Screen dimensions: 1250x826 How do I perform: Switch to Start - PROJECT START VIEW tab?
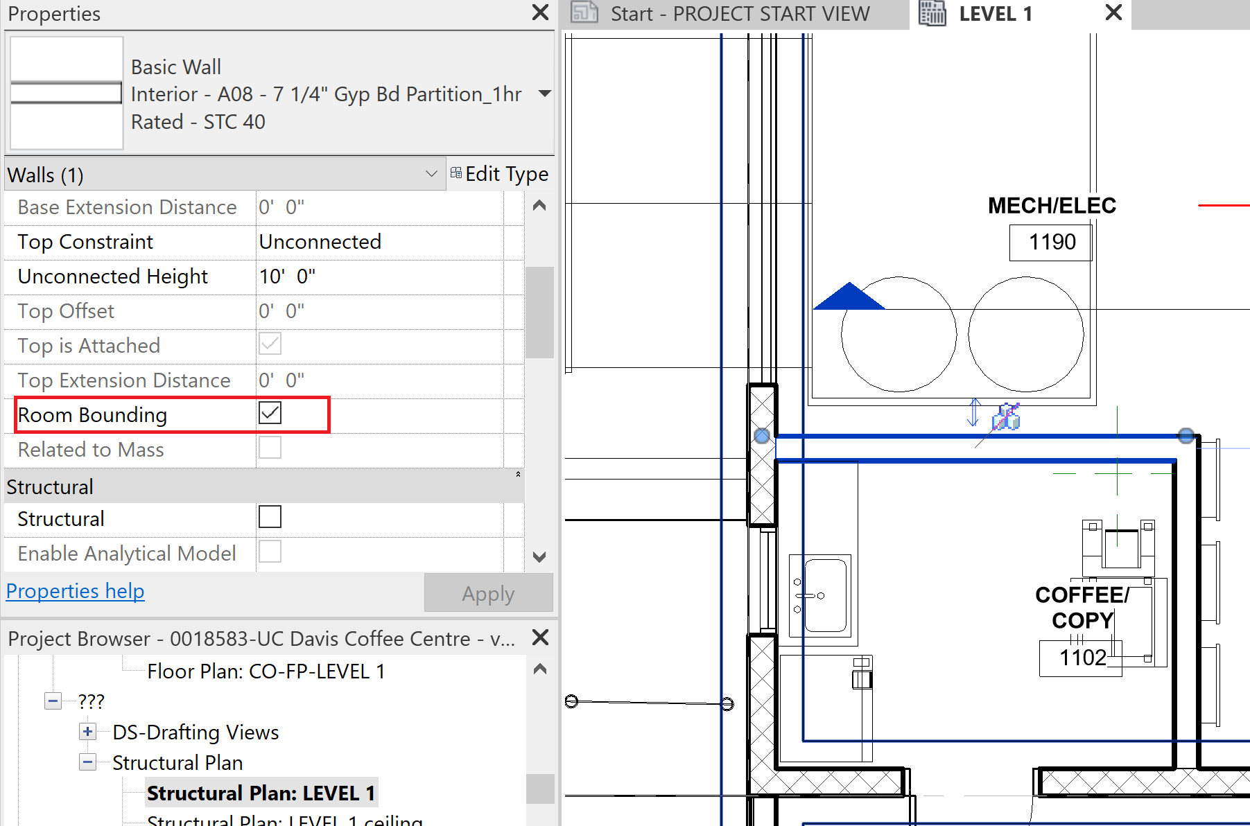736,14
